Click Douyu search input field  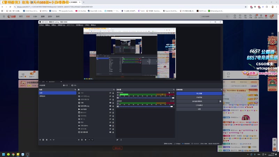pos(213,16)
